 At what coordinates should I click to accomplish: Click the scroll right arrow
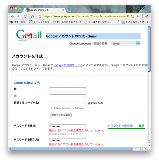click(146, 149)
